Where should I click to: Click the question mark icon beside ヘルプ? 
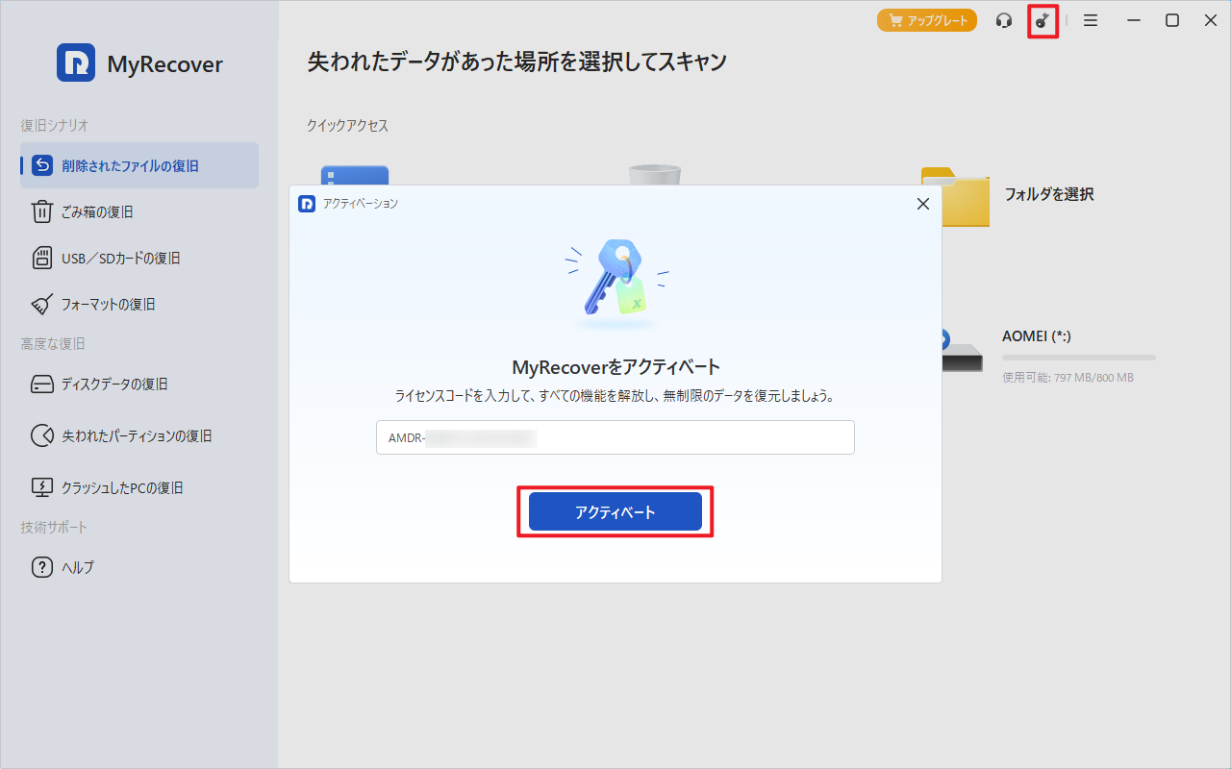click(x=42, y=567)
